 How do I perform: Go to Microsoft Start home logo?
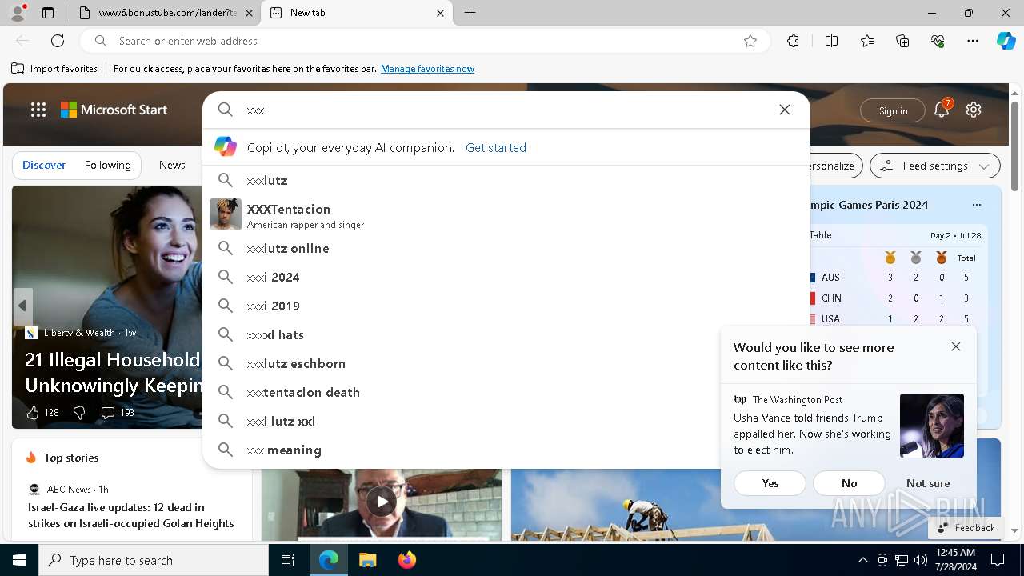[x=114, y=110]
